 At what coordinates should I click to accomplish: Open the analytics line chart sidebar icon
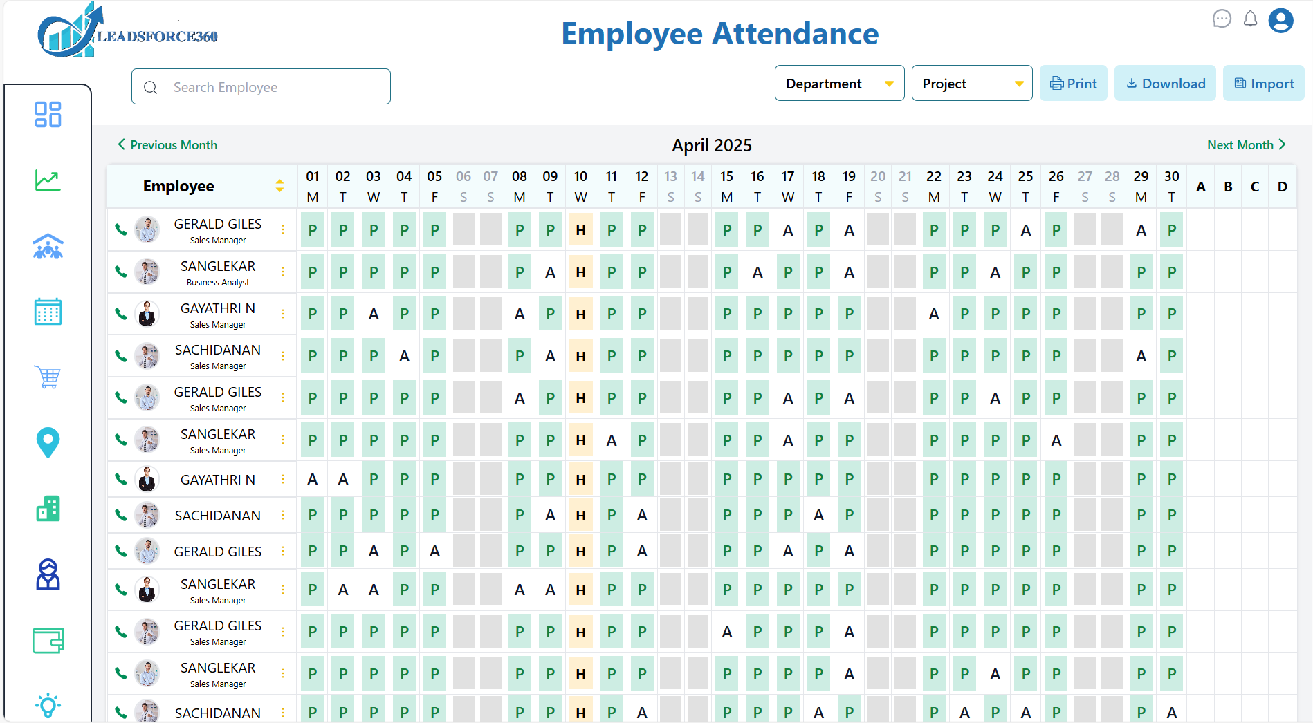(48, 180)
